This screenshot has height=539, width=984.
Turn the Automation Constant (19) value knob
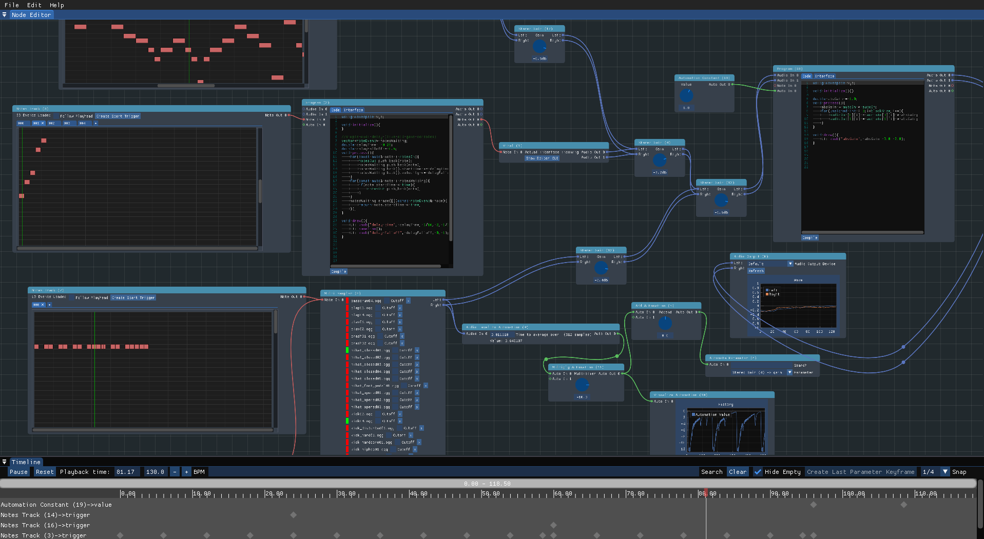pos(686,95)
